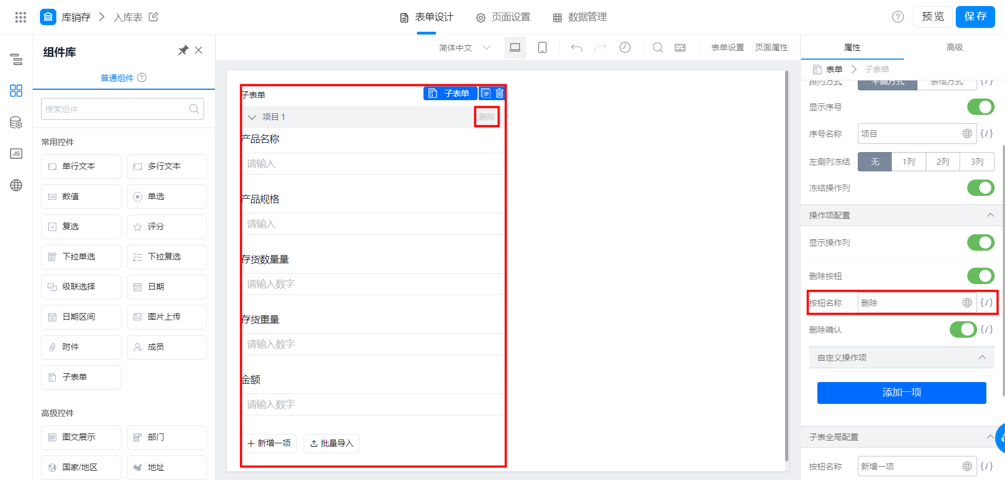Switch to the 属性 tab
Screen dimensions: 1005x480
point(852,48)
